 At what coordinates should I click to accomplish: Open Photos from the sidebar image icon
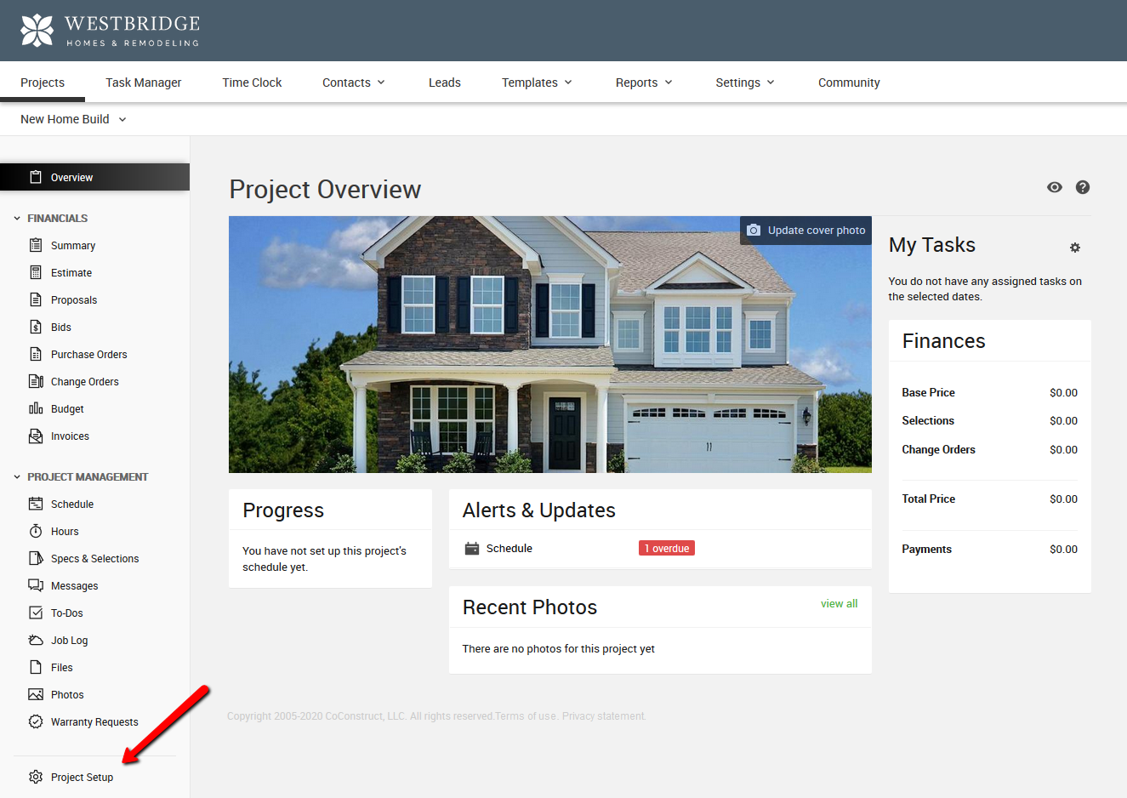pyautogui.click(x=34, y=694)
